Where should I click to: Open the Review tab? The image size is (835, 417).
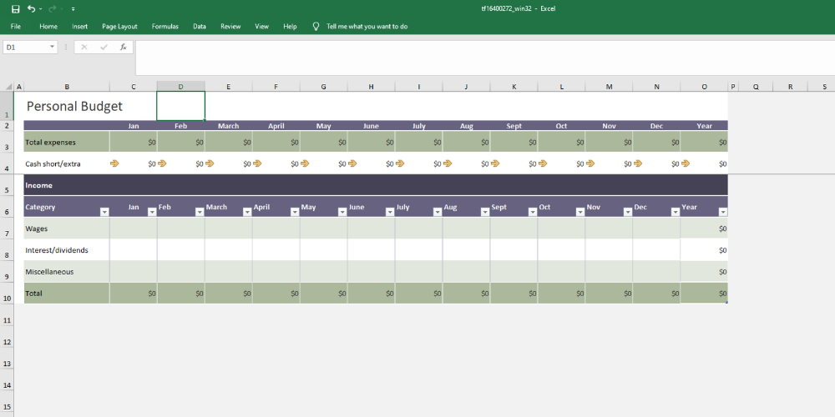click(x=230, y=26)
